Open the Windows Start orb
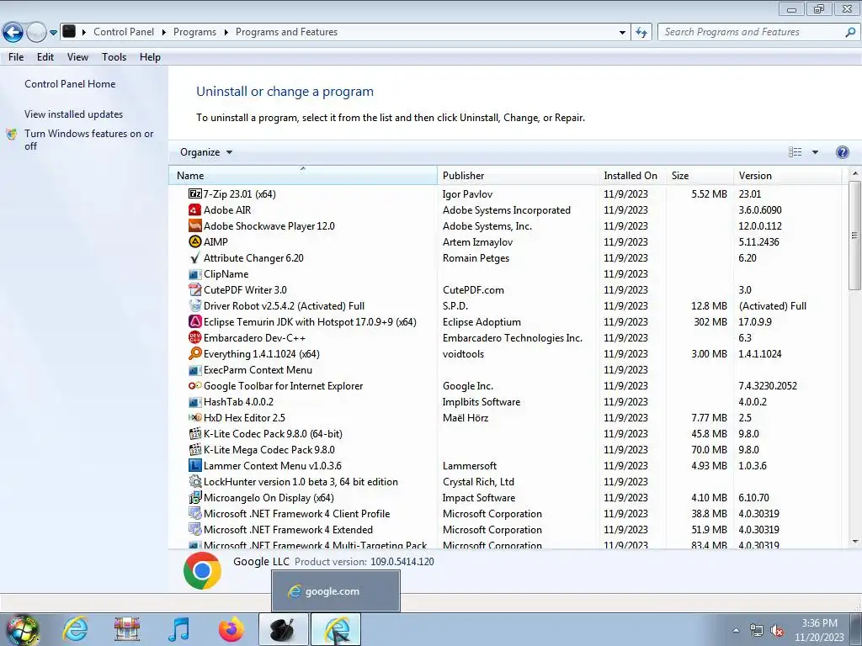 coord(23,629)
